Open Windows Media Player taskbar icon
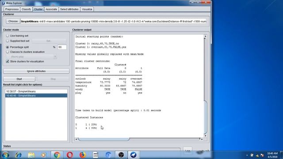 point(43,155)
